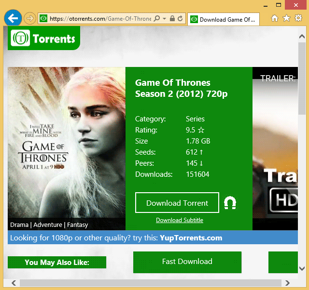Go back with the blue back arrow
309x290 pixels.
click(x=13, y=18)
